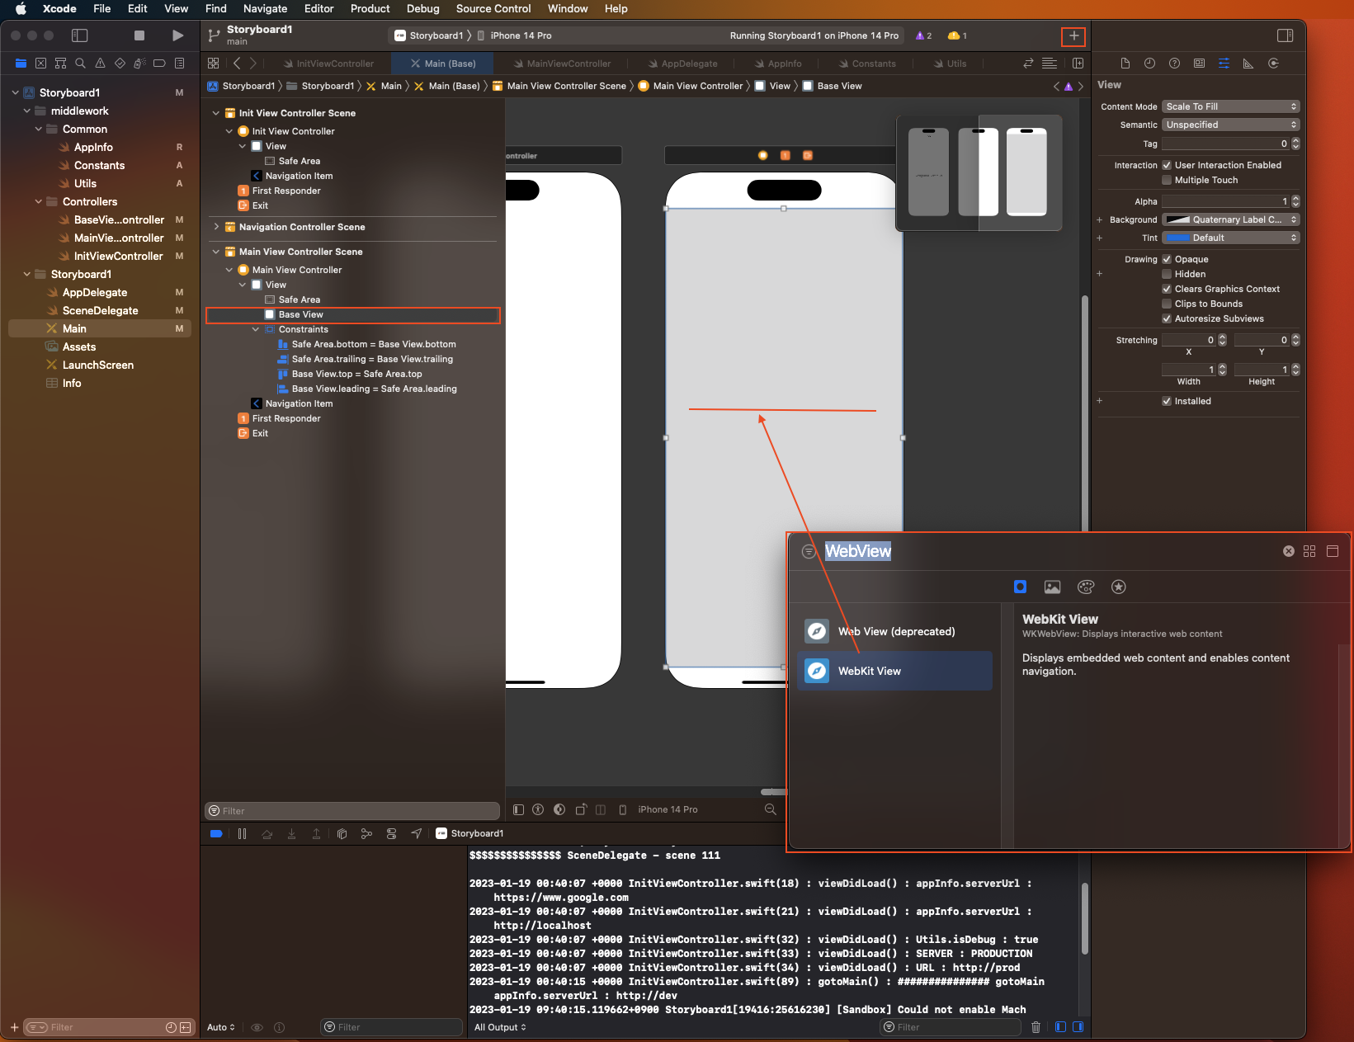1354x1042 pixels.
Task: Increment the Alpha stepper
Action: pos(1295,199)
